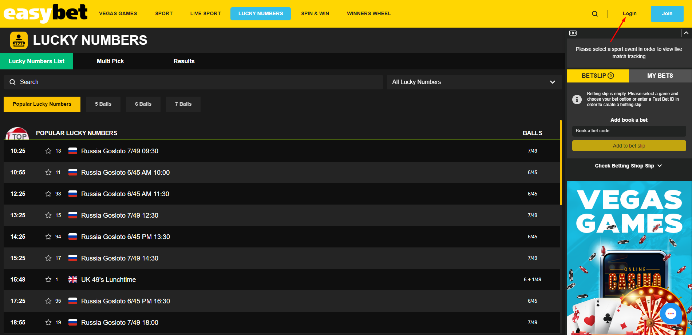Open Winners Wheel menu item
The height and width of the screenshot is (335, 692).
point(369,13)
